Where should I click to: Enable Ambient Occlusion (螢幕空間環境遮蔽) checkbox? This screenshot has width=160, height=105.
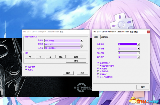click(98, 66)
